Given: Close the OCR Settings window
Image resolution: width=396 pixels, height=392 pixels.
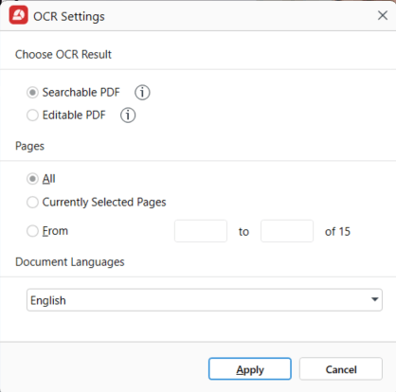Looking at the screenshot, I should tap(383, 15).
